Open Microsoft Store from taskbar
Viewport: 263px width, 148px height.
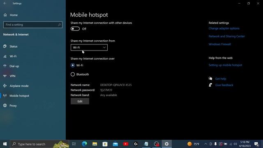[x=105, y=144]
